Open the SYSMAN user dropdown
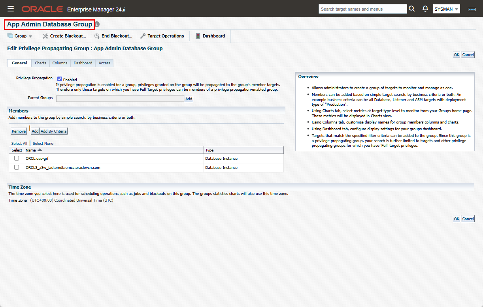 446,8
